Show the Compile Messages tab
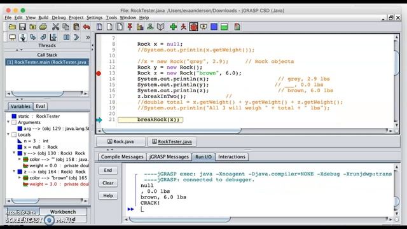 tap(122, 157)
